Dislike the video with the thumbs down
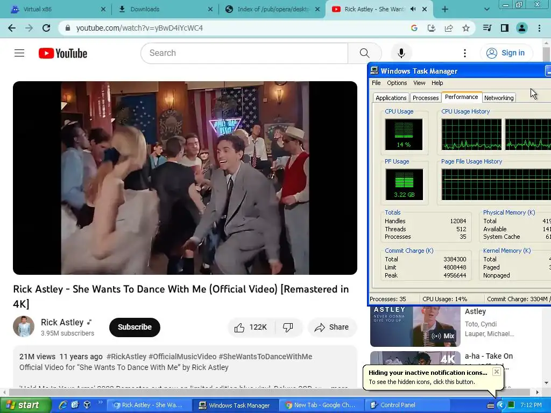The height and width of the screenshot is (413, 551). 288,327
